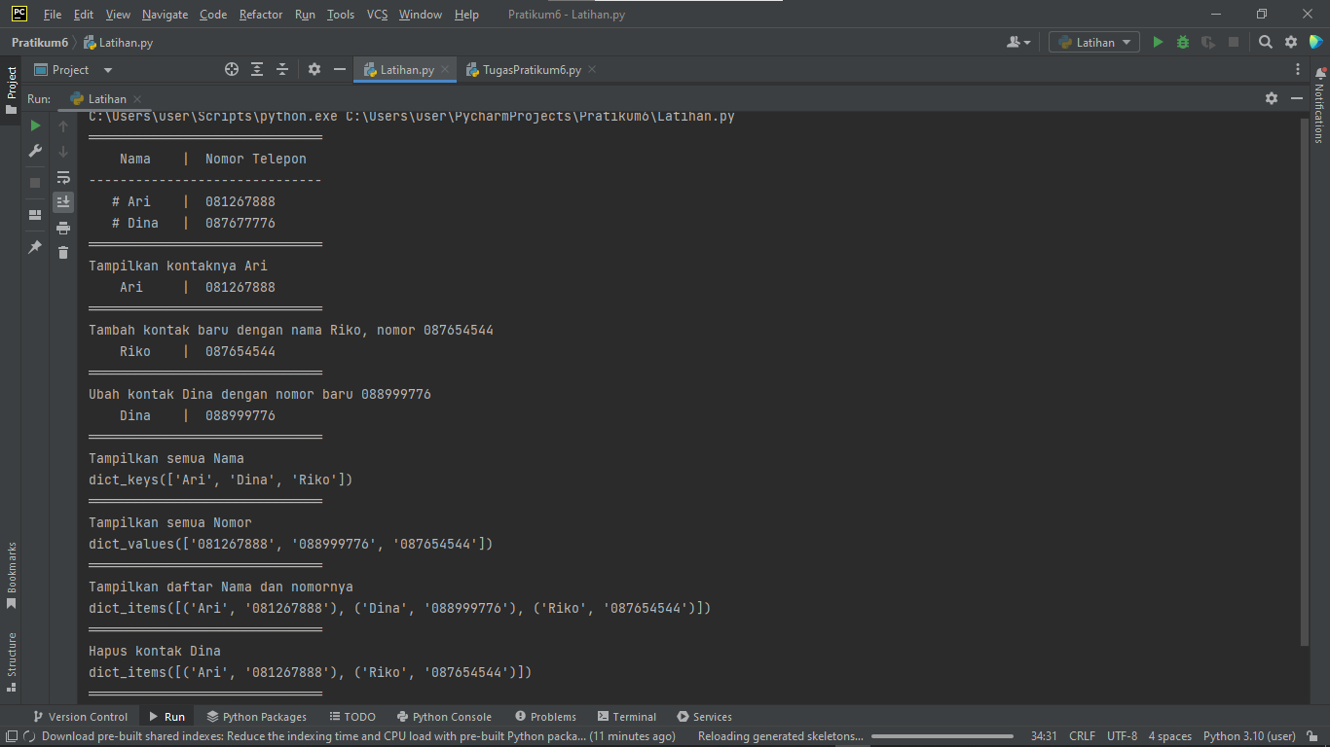Close the Latihan.py editor tab
The height and width of the screenshot is (747, 1330).
pyautogui.click(x=445, y=70)
